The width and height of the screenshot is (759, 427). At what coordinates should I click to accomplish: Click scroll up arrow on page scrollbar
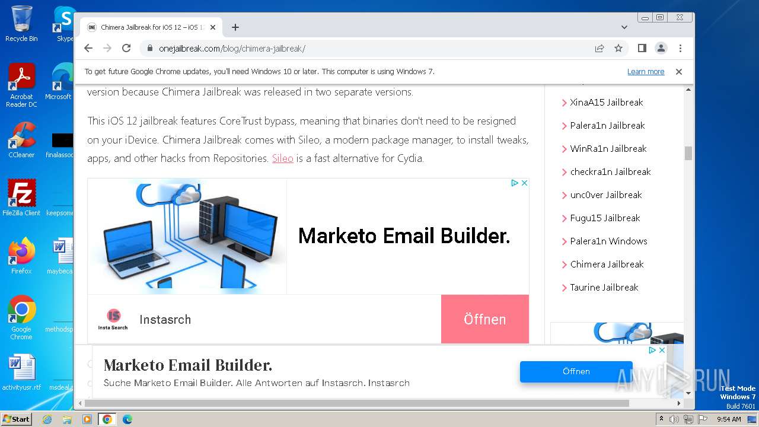[x=688, y=90]
